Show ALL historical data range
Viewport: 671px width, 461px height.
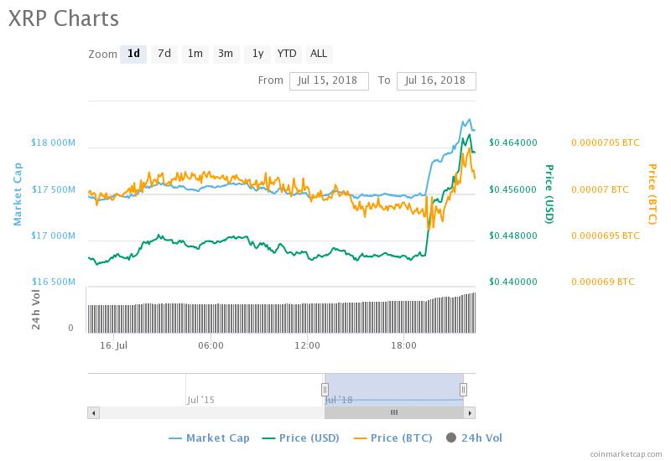pyautogui.click(x=319, y=54)
